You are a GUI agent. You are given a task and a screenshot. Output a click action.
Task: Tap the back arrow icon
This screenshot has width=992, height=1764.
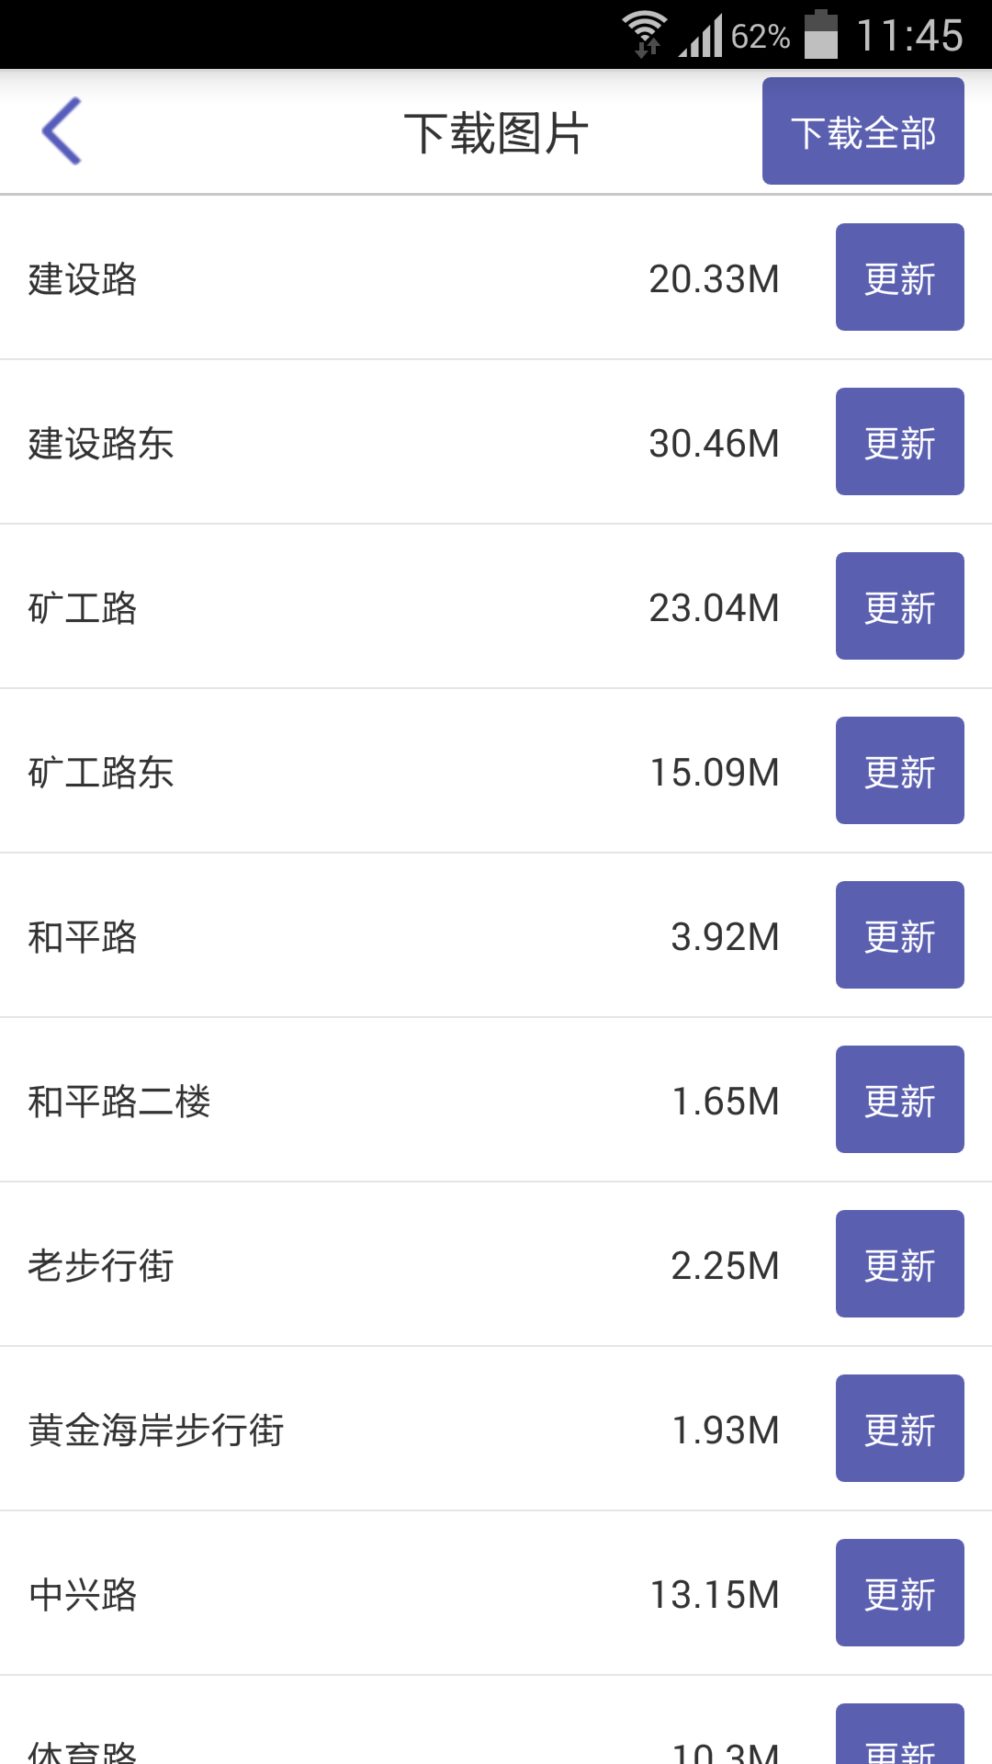(x=62, y=131)
